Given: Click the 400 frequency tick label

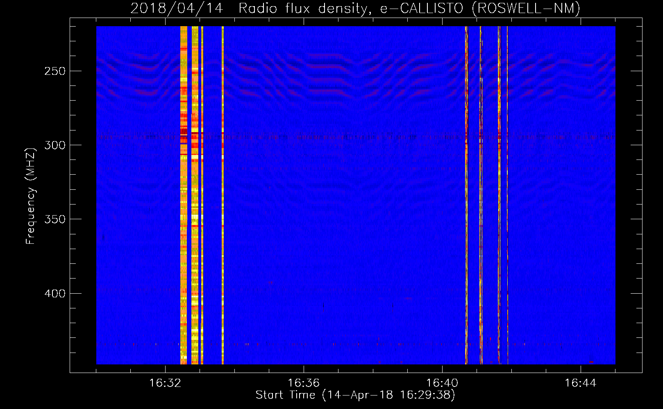Looking at the screenshot, I should tap(55, 294).
